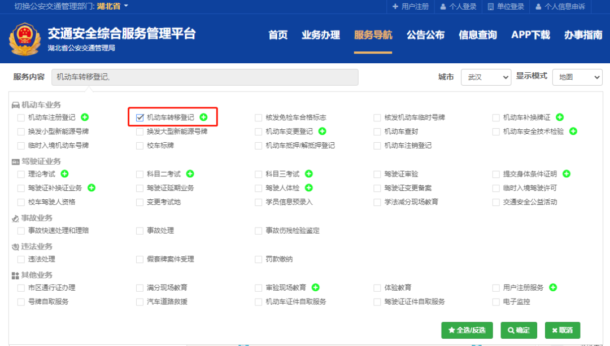
Task: Open APP下载 navigation item
Action: point(530,35)
